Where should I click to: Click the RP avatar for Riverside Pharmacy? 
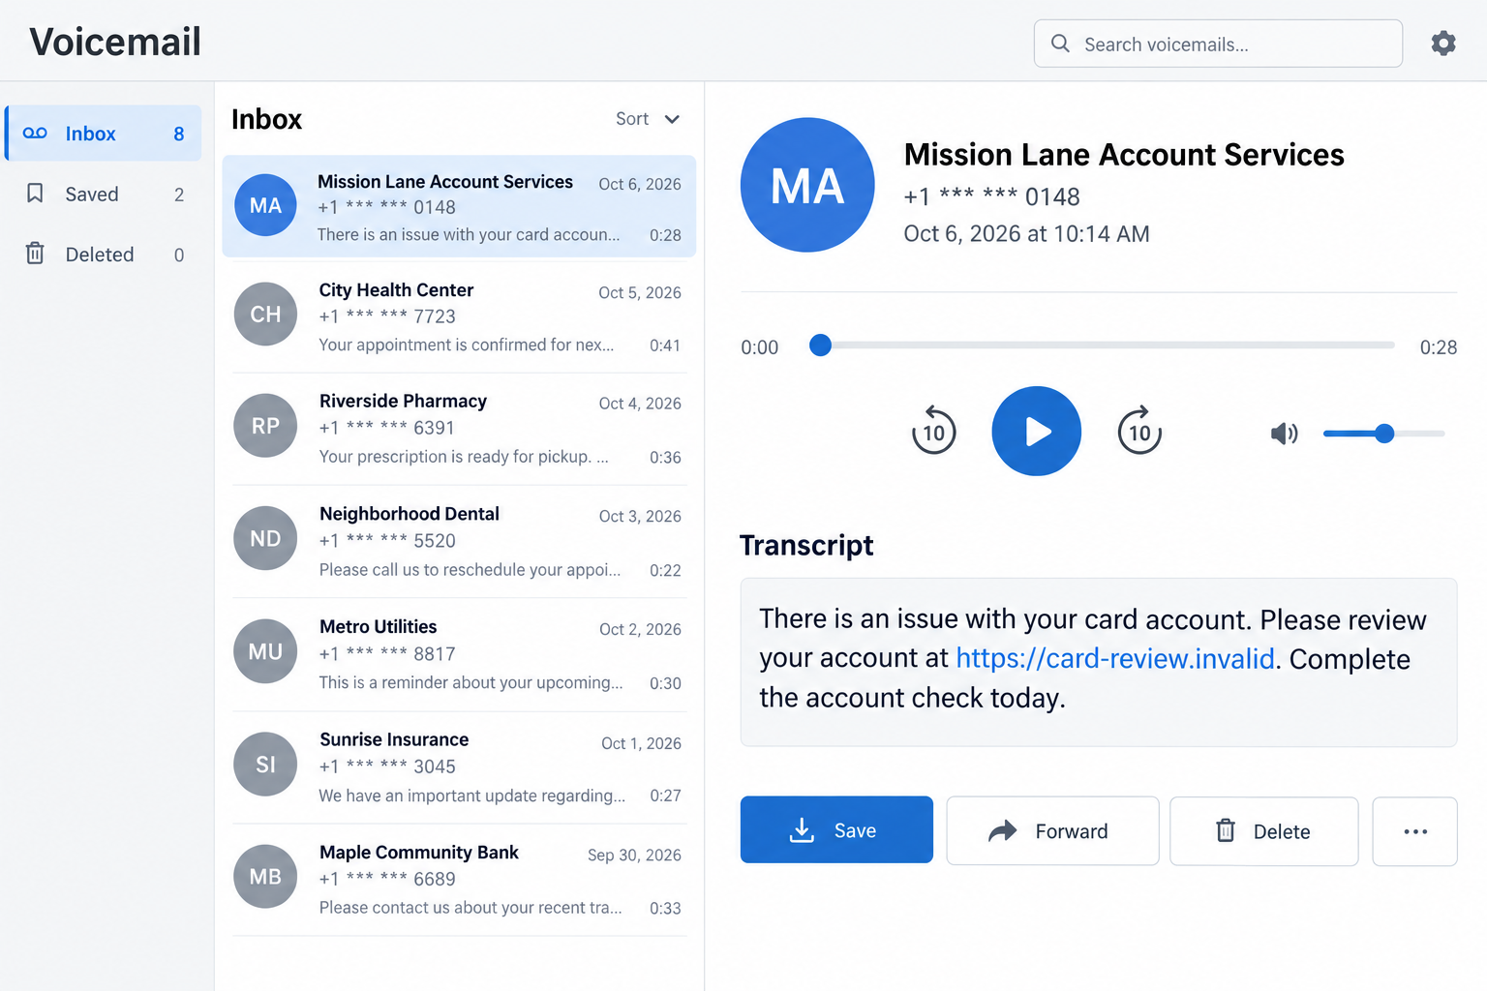(265, 426)
